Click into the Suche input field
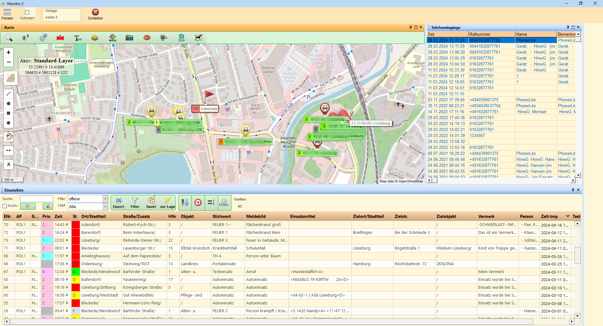Screen dimensions: 603x326 (36, 199)
